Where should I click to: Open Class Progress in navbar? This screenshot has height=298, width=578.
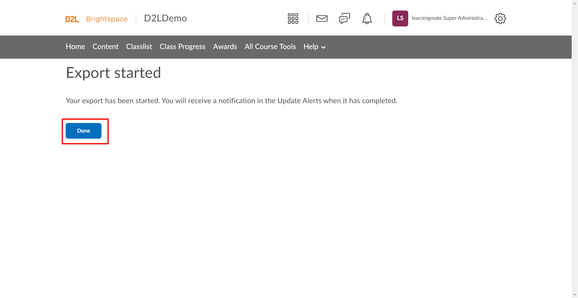(x=182, y=47)
